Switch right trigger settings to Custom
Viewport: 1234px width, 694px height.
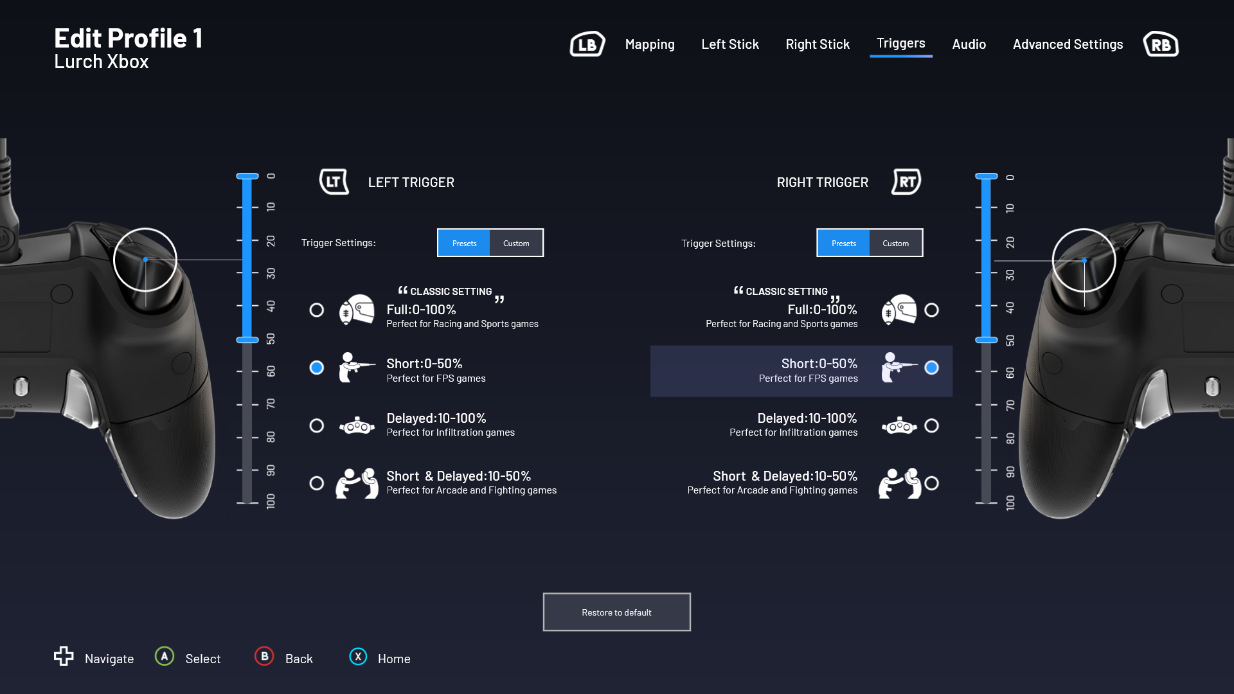pyautogui.click(x=895, y=243)
